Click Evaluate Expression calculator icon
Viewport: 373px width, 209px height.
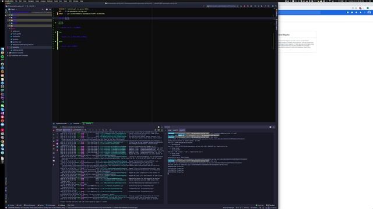click(110, 130)
